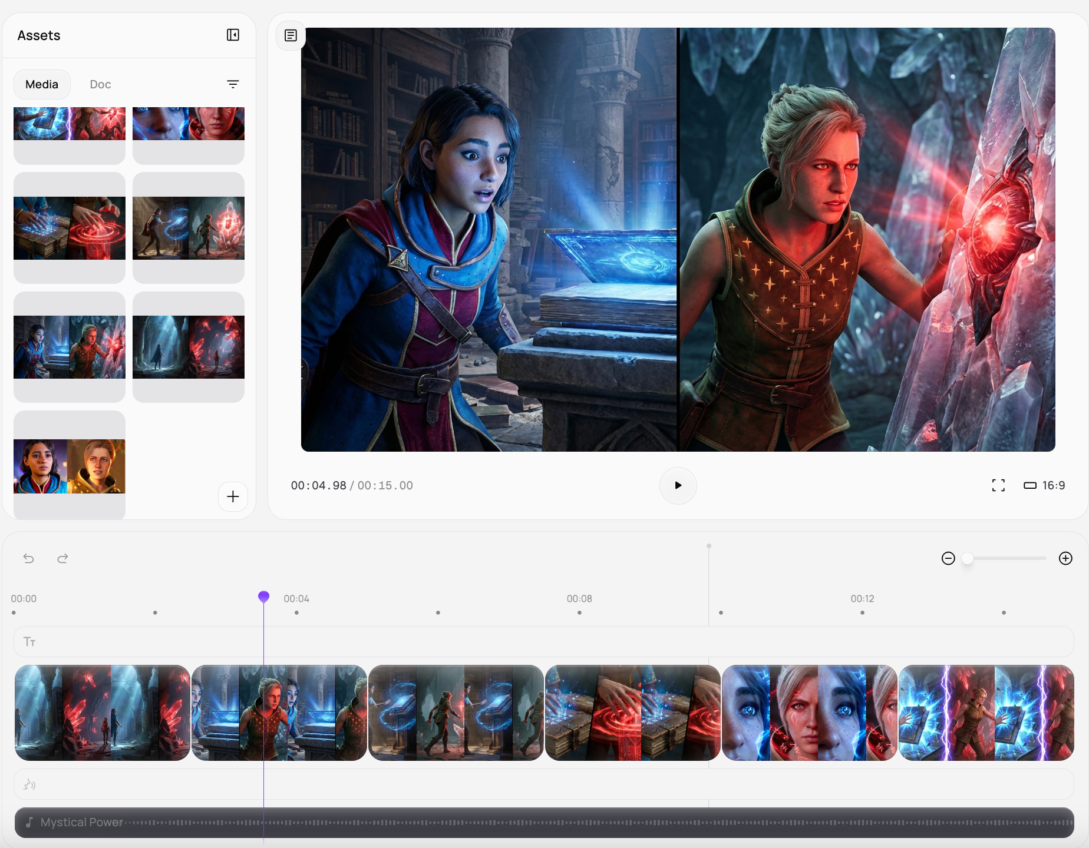Collapse the Assets panel sidebar
Viewport: 1089px width, 848px height.
(233, 35)
